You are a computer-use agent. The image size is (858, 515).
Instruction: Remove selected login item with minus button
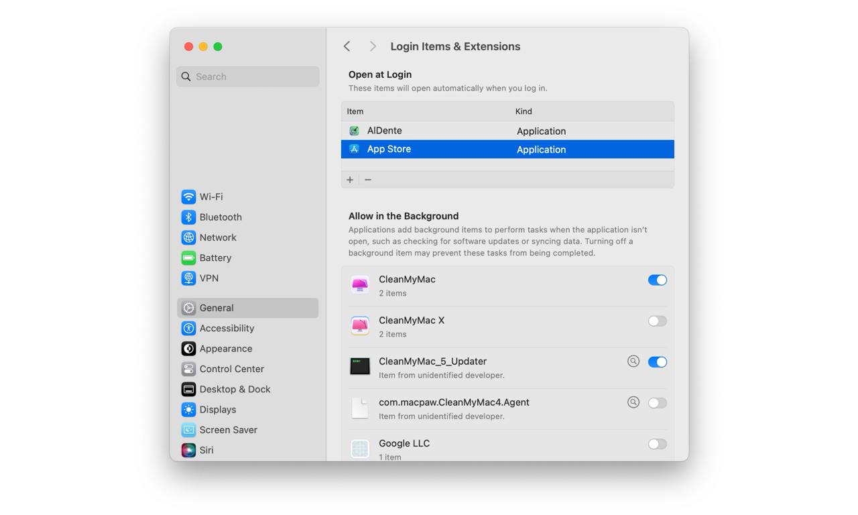(x=368, y=180)
